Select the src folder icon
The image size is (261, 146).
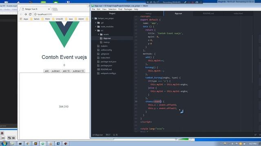[x=99, y=30]
